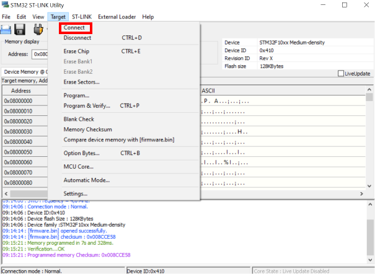Choose Disconnect from the Target menu
Screen dimensions: 375x274
pyautogui.click(x=77, y=38)
